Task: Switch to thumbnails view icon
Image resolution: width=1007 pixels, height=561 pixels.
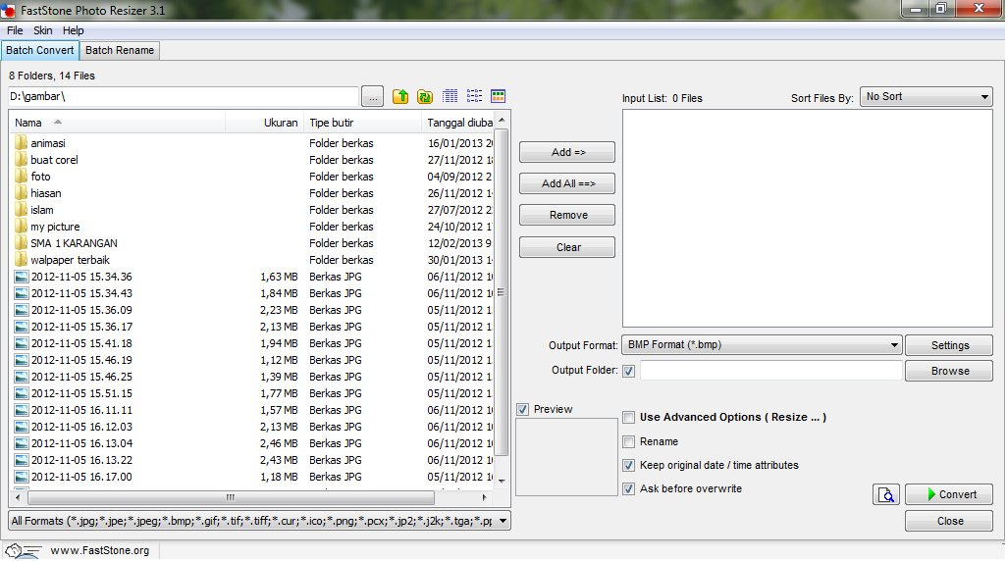Action: [498, 96]
